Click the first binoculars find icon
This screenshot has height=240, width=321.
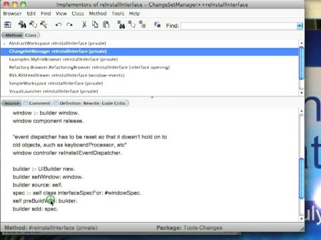(x=22, y=25)
